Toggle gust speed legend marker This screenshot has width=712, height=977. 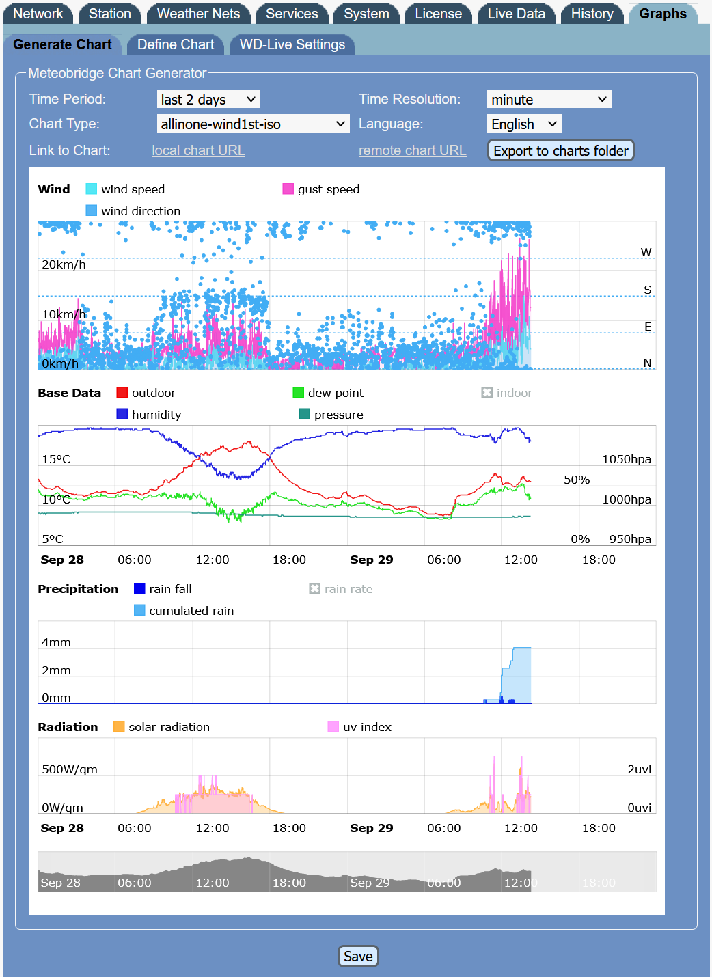288,189
